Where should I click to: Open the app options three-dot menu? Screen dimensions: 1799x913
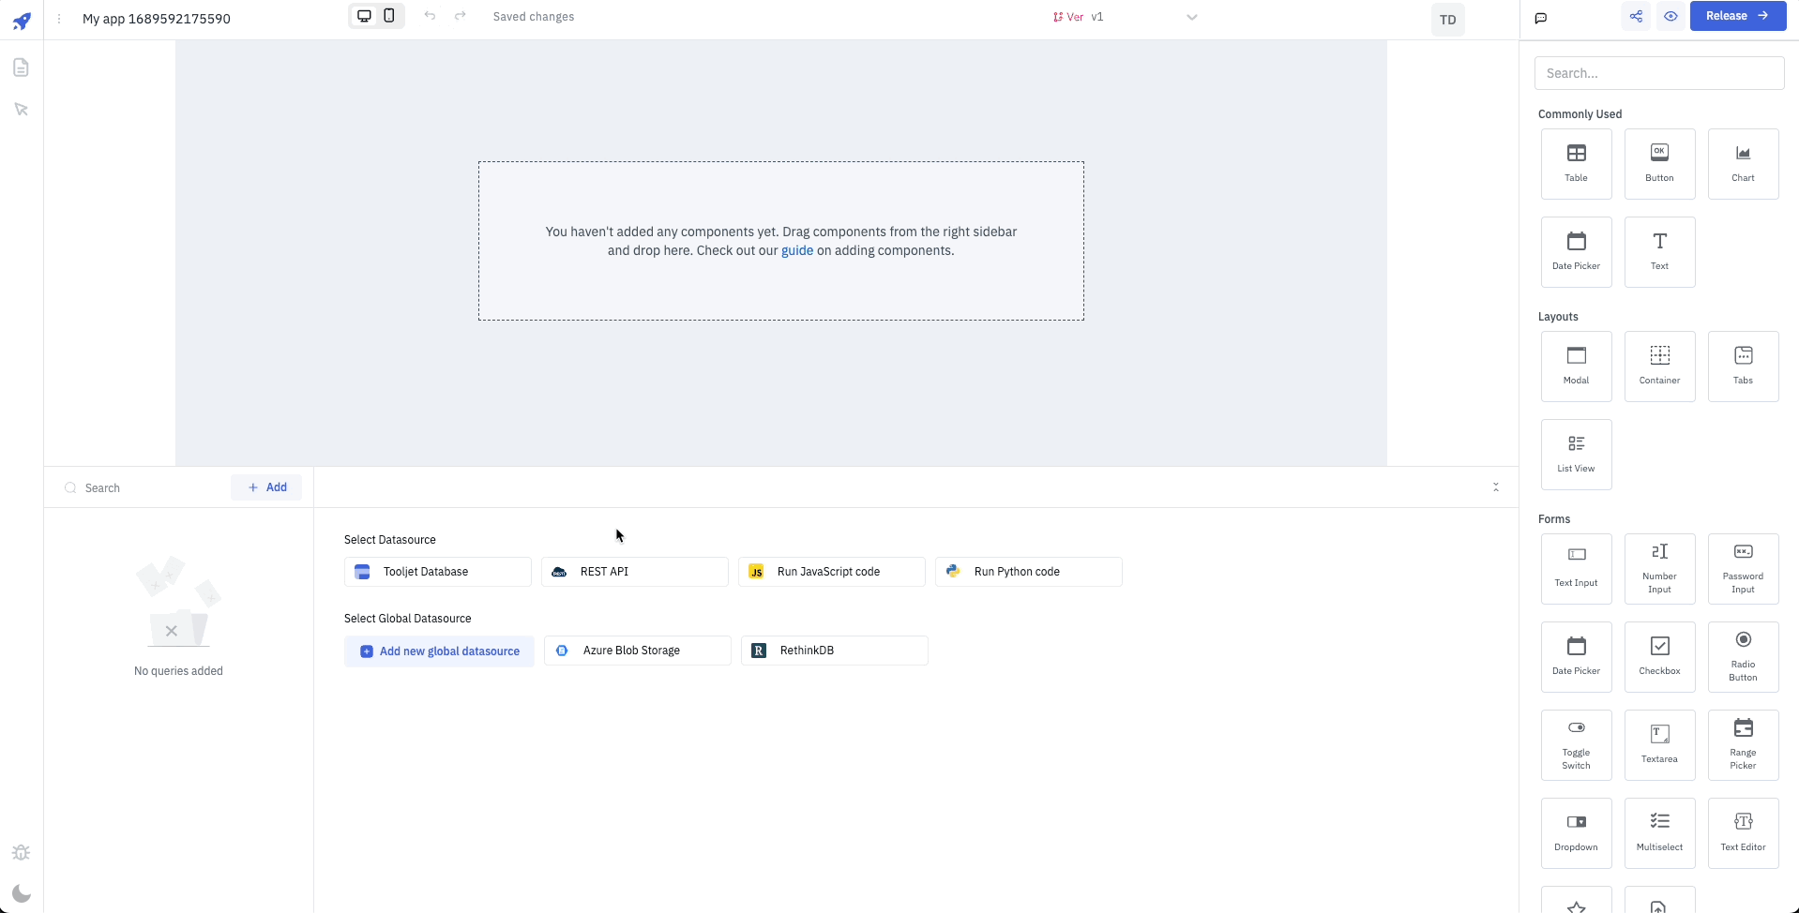tap(59, 19)
